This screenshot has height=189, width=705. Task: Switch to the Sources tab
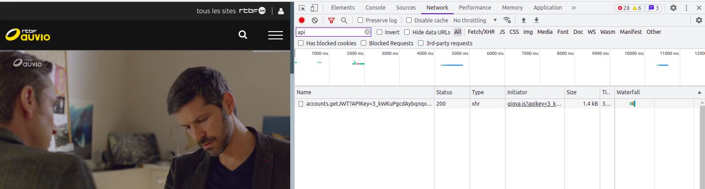click(406, 8)
